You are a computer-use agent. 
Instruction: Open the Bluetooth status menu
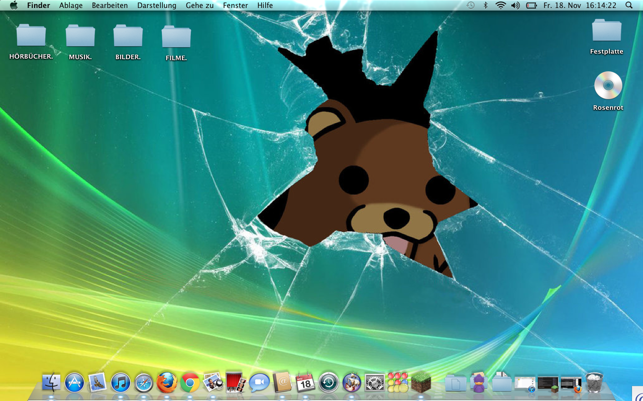(485, 6)
